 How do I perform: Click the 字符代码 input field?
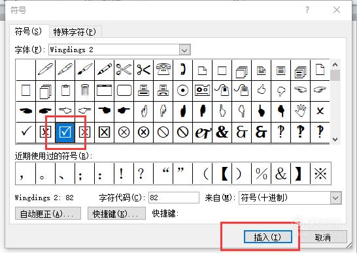[174, 198]
